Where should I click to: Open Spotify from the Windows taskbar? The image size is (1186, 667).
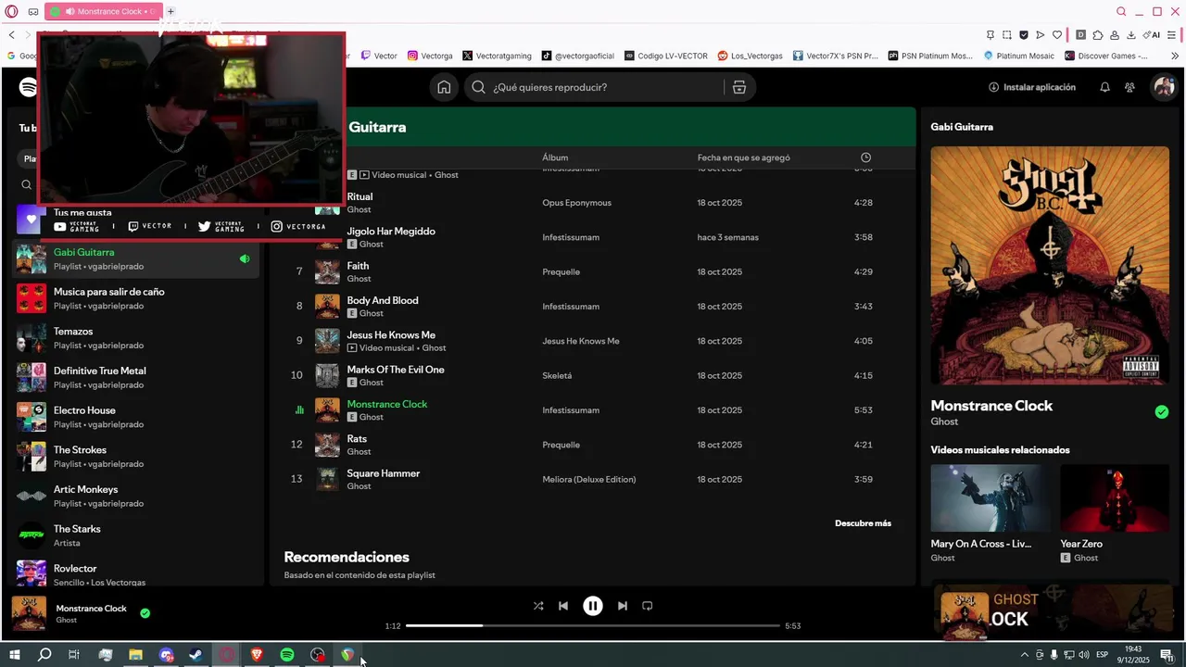(287, 655)
